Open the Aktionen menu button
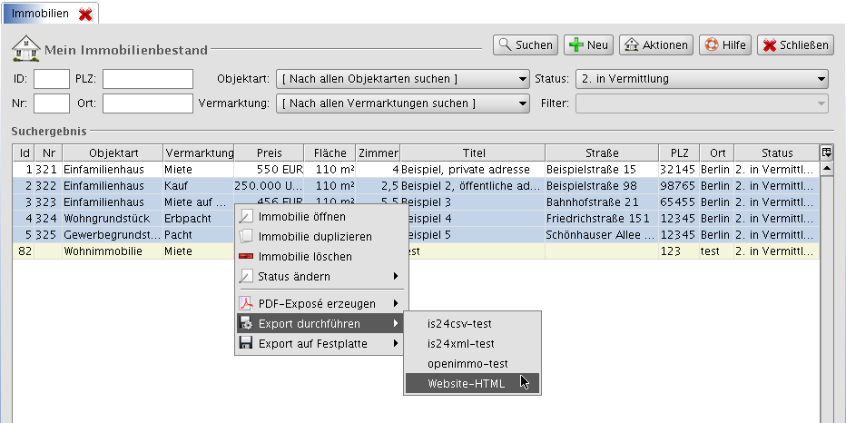Viewport: 846px width, 423px height. point(656,45)
